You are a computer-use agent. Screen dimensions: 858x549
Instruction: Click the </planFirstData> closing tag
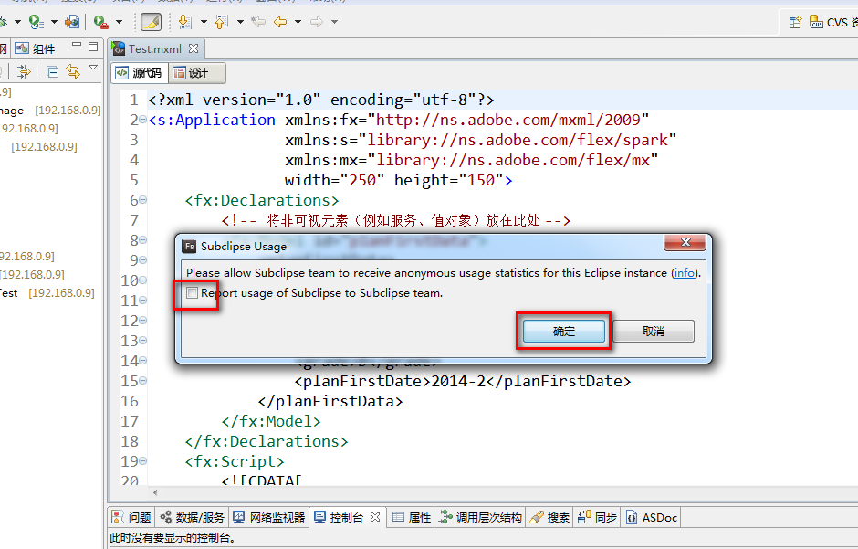tap(330, 401)
